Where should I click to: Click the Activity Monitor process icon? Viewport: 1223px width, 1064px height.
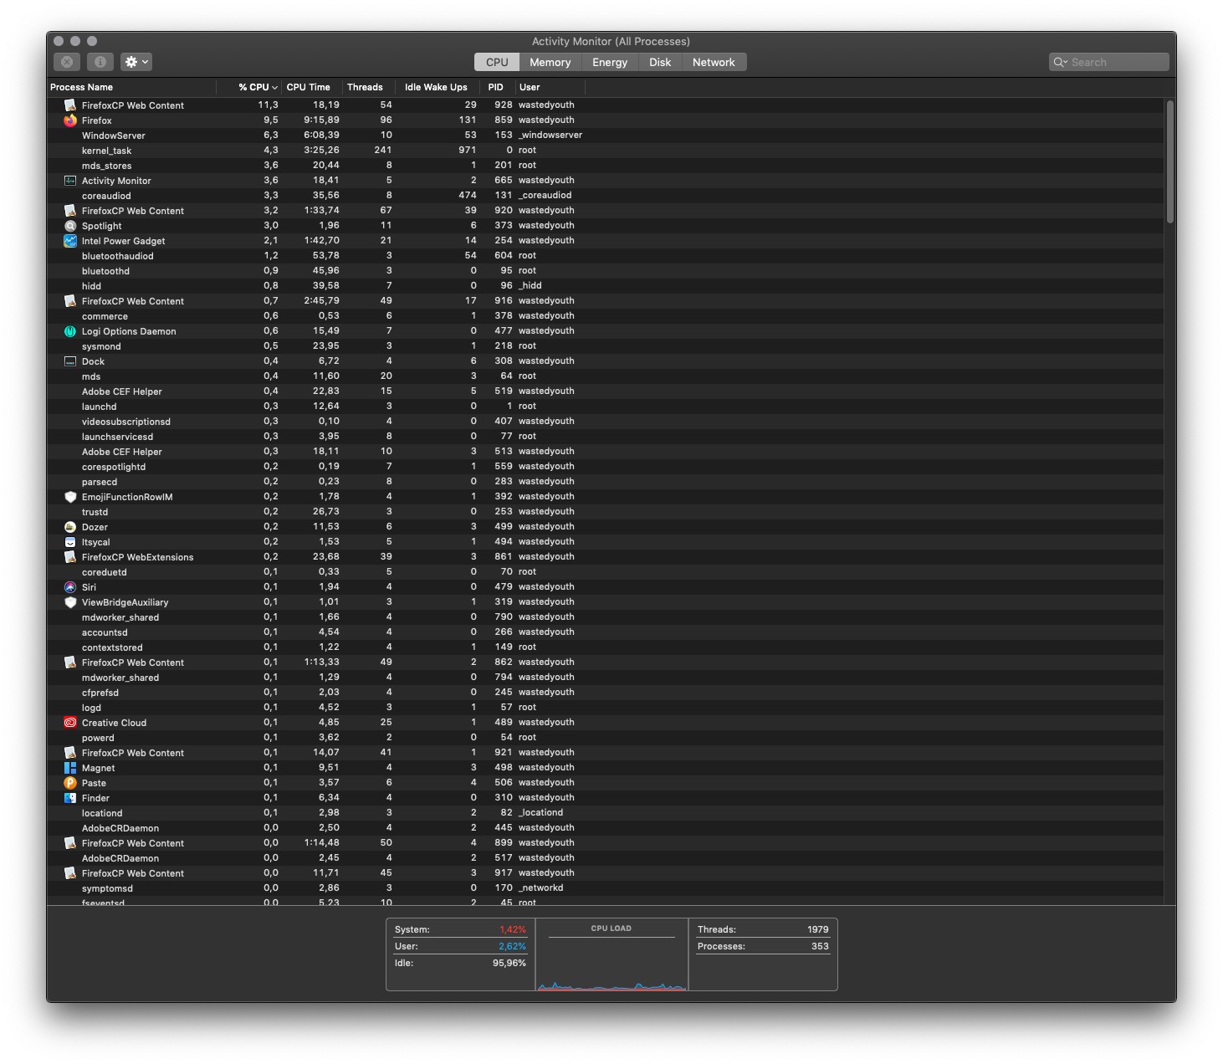(x=70, y=181)
